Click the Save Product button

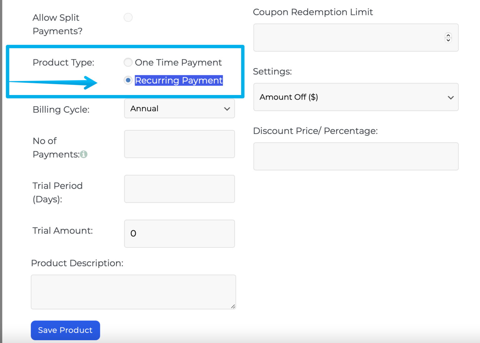[x=65, y=330]
